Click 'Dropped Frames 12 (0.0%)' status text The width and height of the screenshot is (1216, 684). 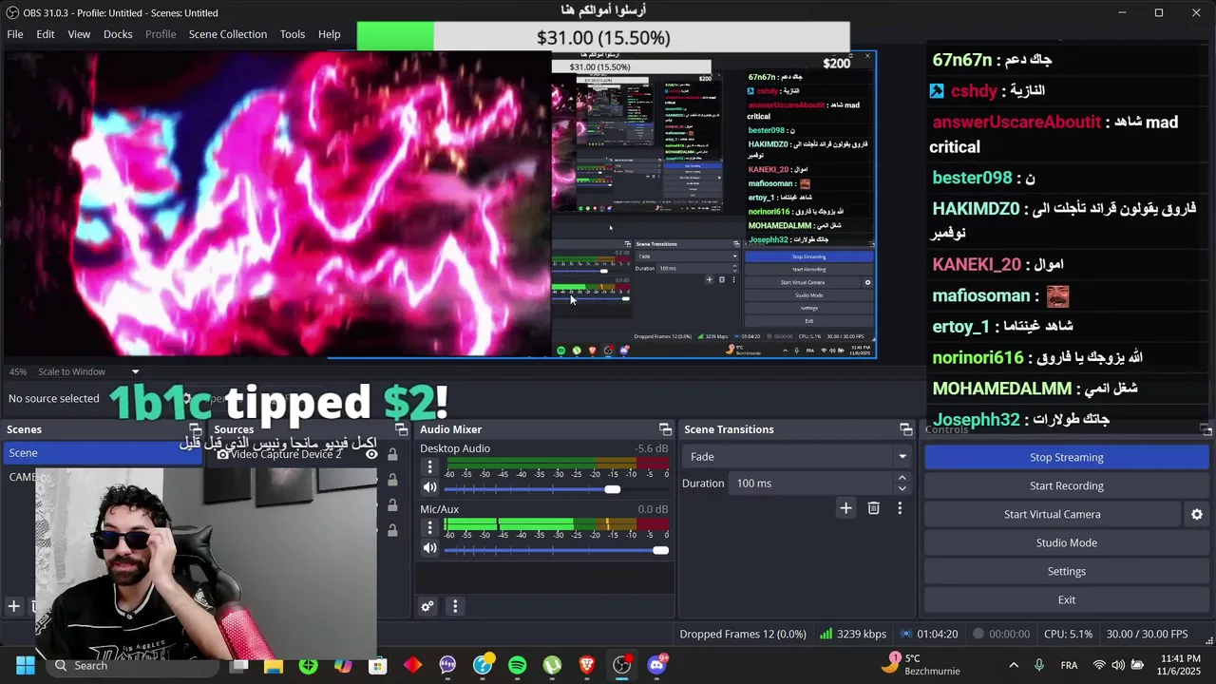tap(743, 634)
